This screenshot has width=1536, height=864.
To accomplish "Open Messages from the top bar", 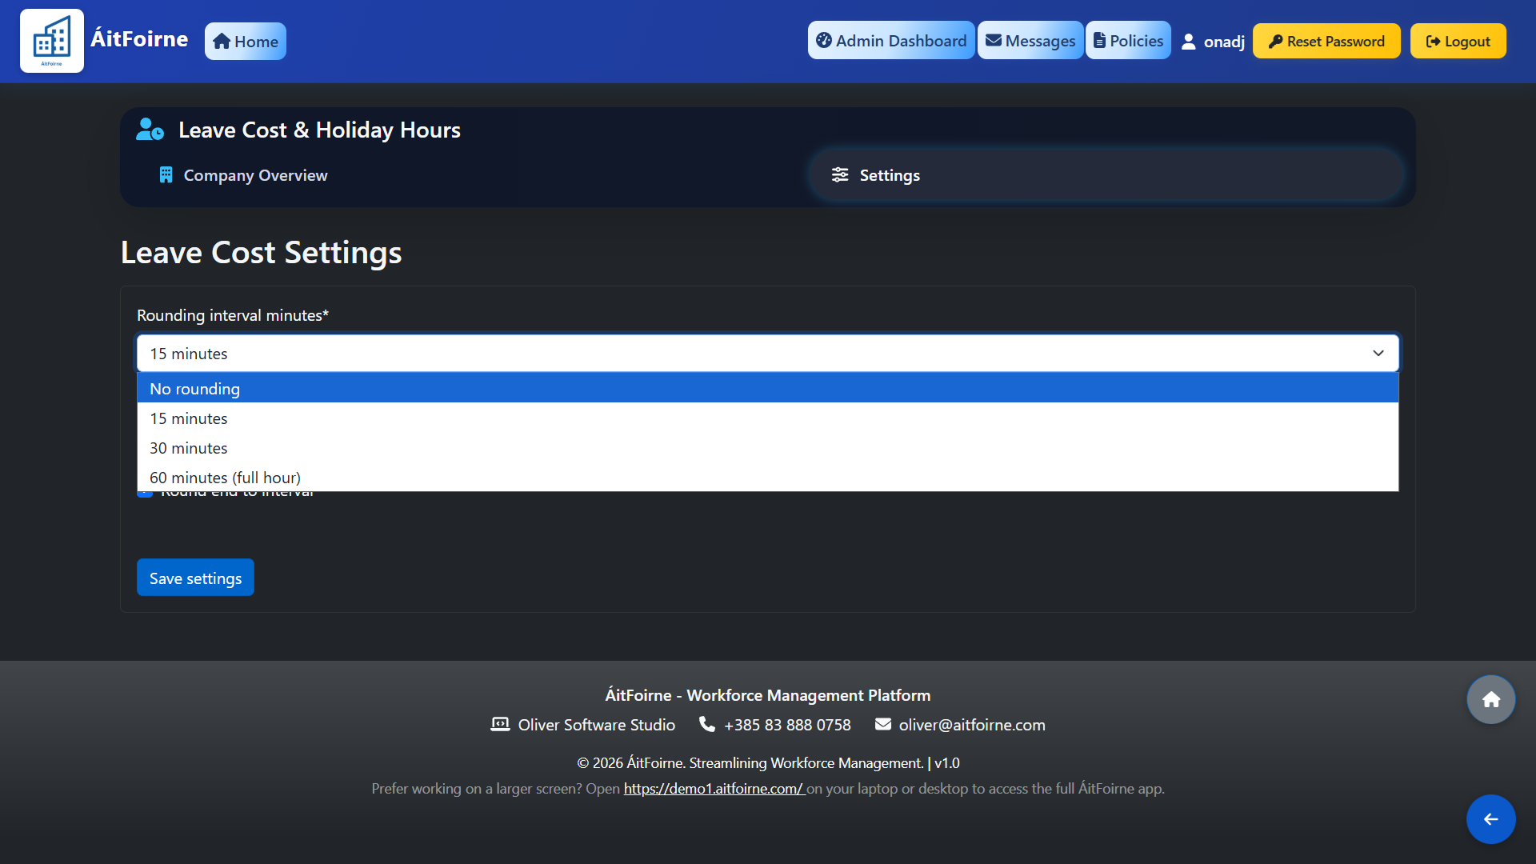I will click(x=1030, y=41).
